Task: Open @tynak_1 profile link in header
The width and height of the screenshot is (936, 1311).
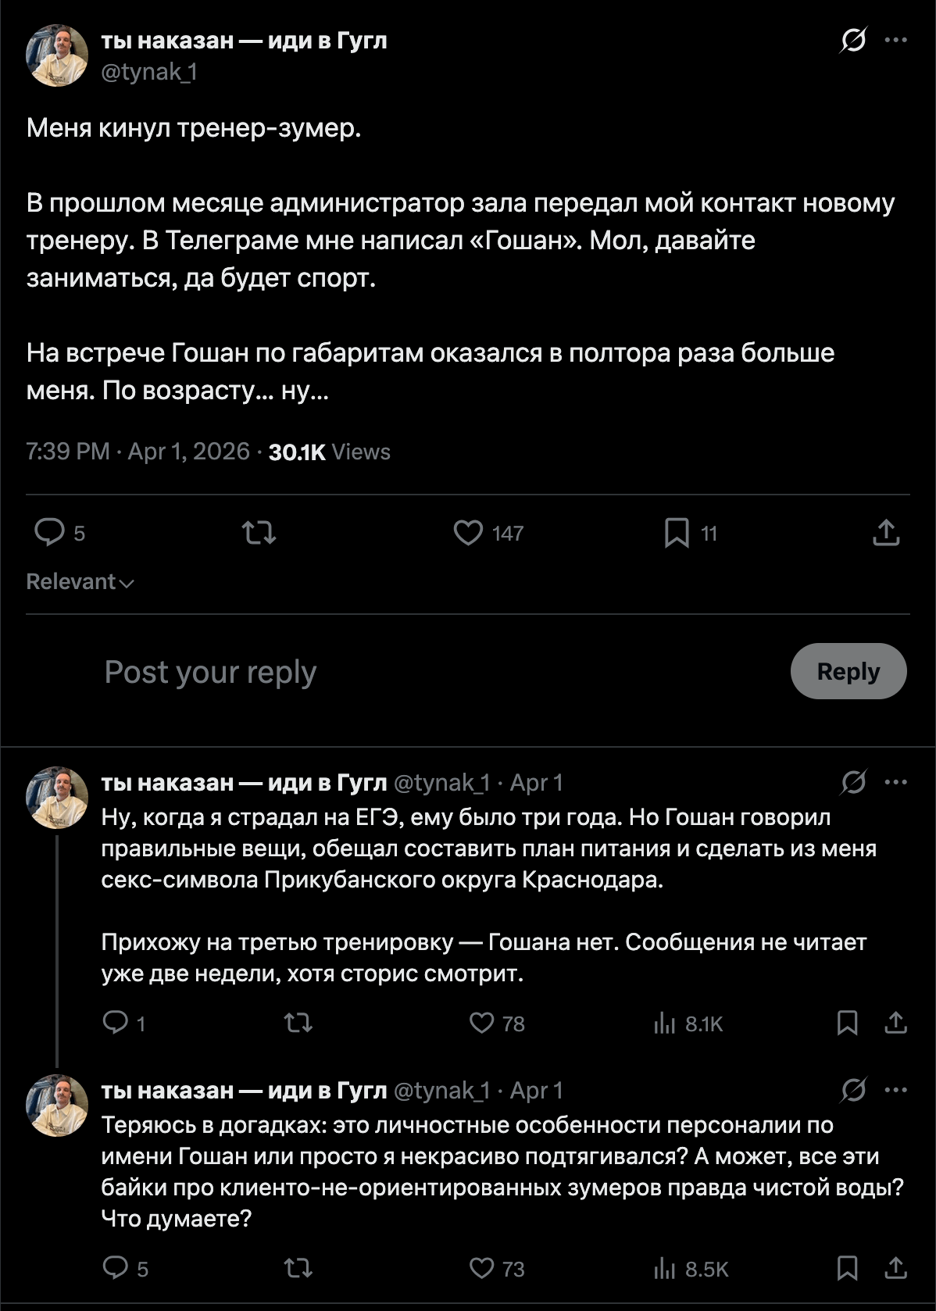Action: point(148,72)
